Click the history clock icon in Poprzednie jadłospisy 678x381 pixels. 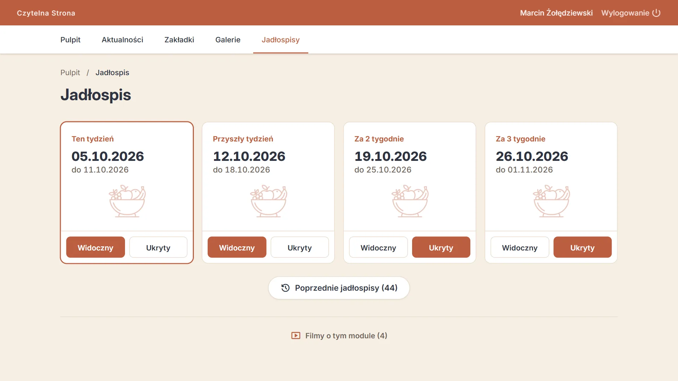tap(285, 288)
